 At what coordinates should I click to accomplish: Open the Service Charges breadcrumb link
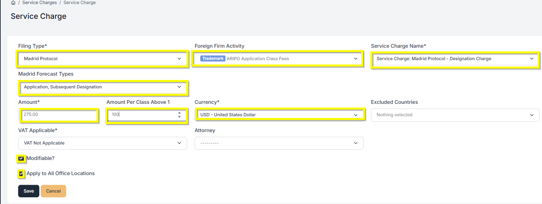pyautogui.click(x=39, y=3)
